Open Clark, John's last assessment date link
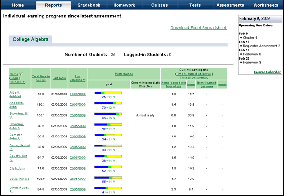Image resolution: width=284 pixels, height=196 pixels. (x=77, y=168)
